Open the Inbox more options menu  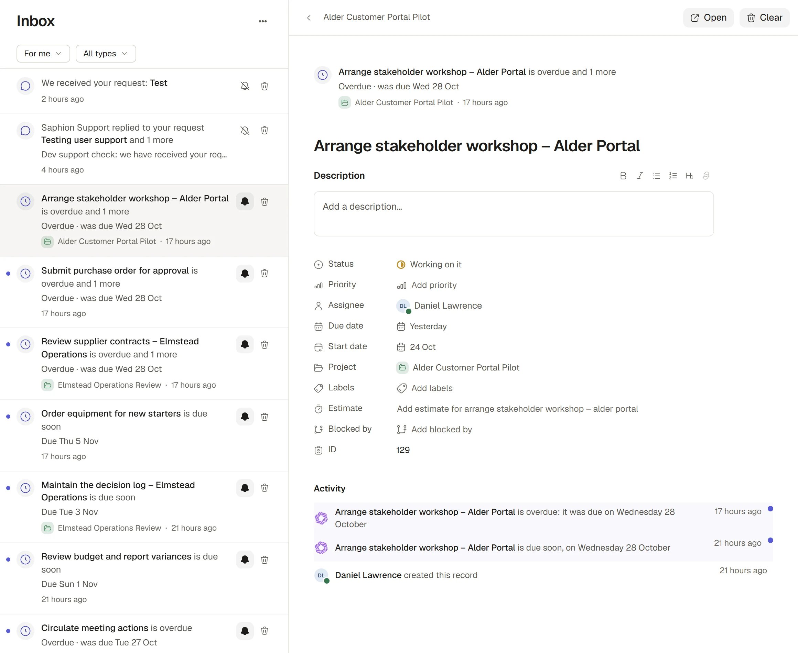(263, 21)
